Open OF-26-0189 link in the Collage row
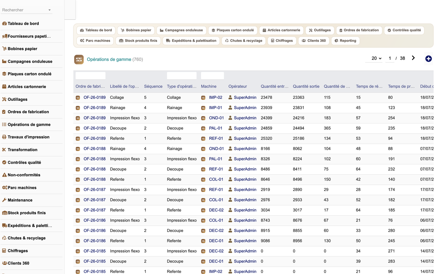Image resolution: width=443 pixels, height=274 pixels. coord(95,97)
